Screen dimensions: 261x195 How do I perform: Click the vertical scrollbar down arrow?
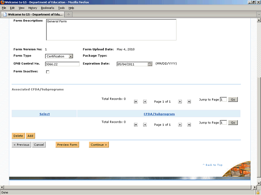[x=259, y=183]
